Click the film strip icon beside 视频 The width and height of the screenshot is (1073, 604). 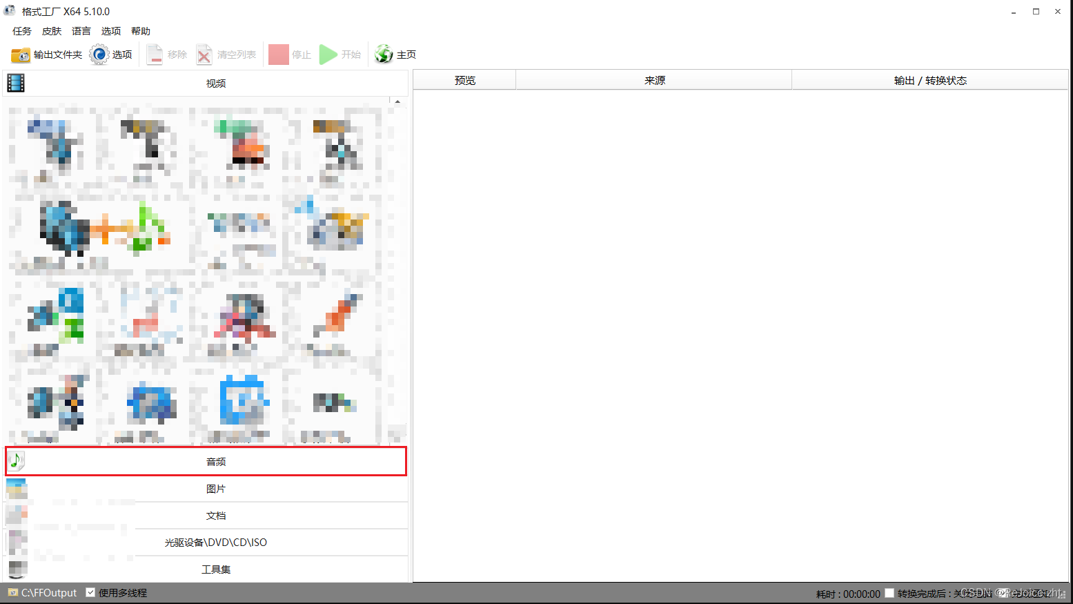coord(16,83)
